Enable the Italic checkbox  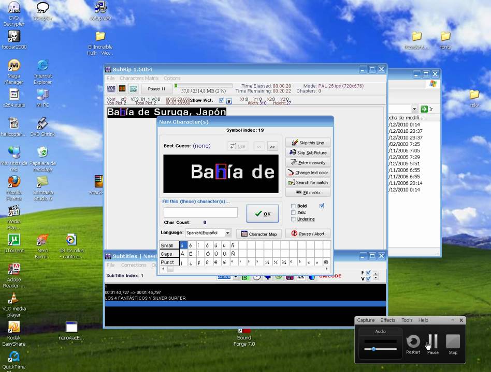coord(293,212)
